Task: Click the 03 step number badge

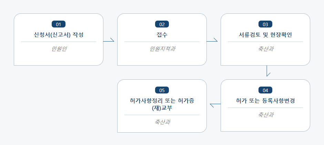Action: 265,24
